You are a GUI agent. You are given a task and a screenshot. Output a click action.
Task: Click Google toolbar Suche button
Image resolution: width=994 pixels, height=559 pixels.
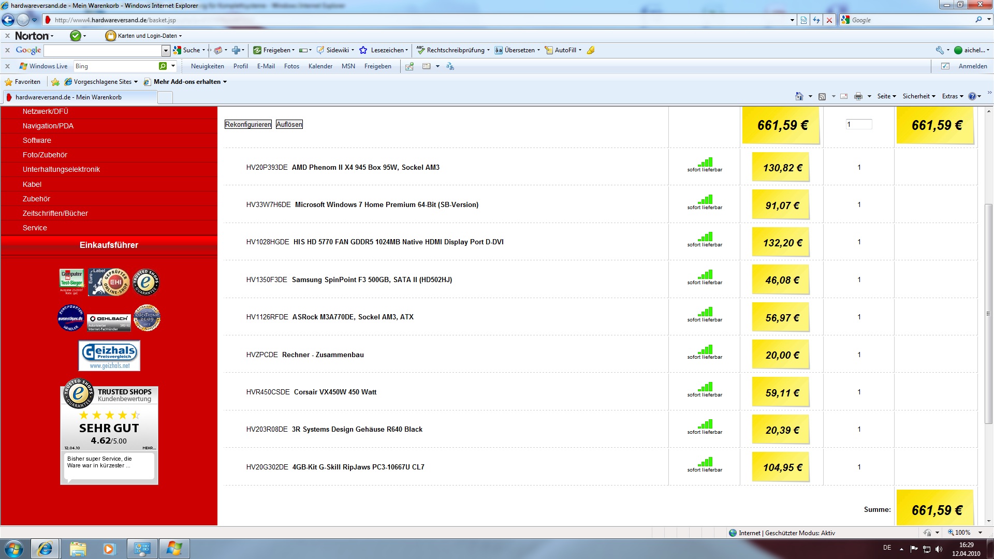coord(189,50)
